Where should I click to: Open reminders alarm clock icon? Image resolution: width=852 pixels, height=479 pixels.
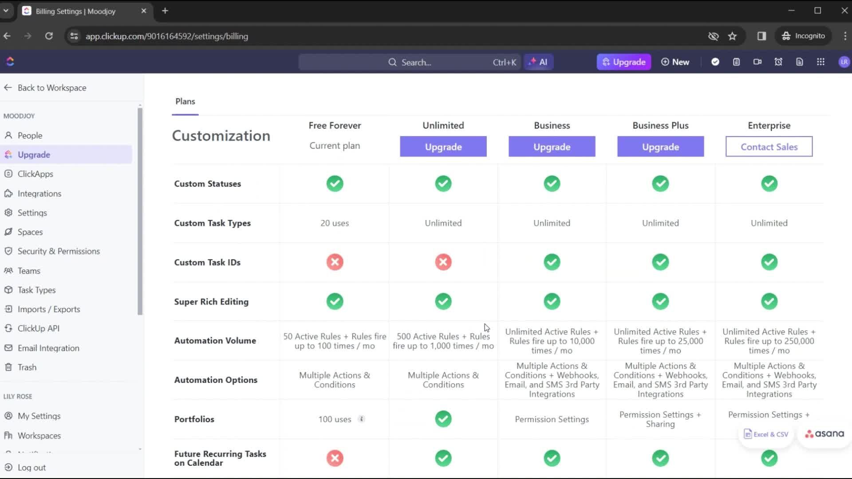click(778, 62)
